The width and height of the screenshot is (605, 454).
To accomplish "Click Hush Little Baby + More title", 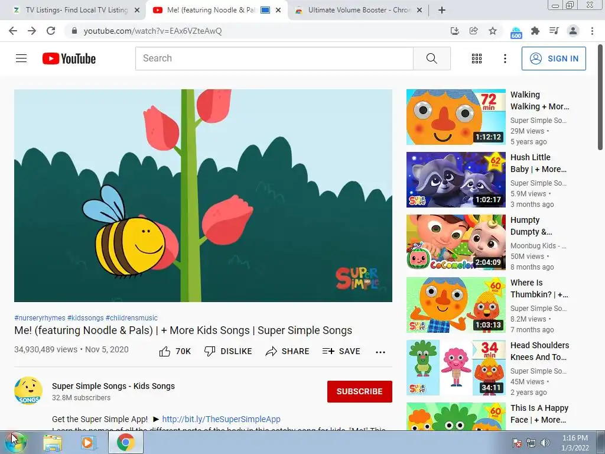I will tap(539, 163).
